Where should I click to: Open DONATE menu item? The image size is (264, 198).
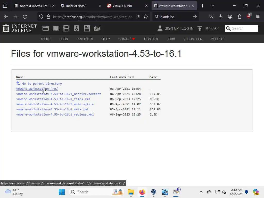127,39
